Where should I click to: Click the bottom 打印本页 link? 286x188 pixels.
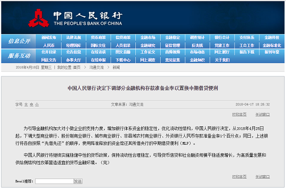tap(239, 177)
